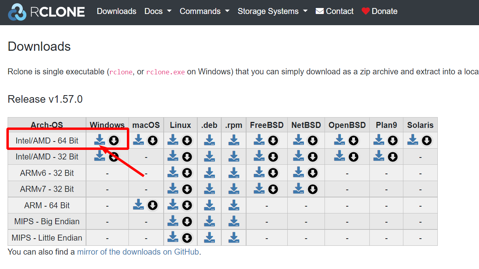Click black circle icon for Plan9 Intel/AMD 32 Bit
The width and height of the screenshot is (479, 269).
tap(393, 157)
